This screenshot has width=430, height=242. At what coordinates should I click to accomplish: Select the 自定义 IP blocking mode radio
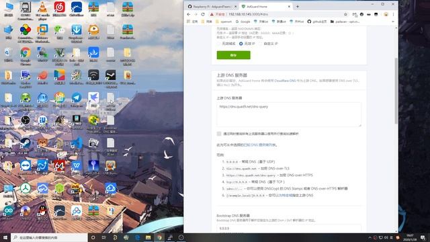[x=260, y=44]
